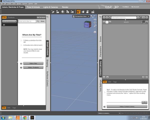Open the Create menu
The width and height of the screenshot is (150, 120).
[9, 4]
